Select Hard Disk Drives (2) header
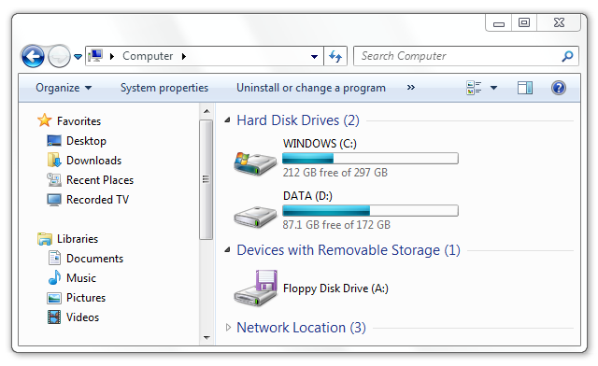This screenshot has height=366, width=598. [298, 120]
